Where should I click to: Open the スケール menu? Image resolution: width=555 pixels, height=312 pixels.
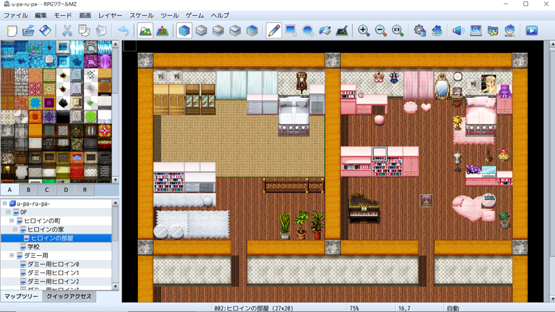[142, 15]
